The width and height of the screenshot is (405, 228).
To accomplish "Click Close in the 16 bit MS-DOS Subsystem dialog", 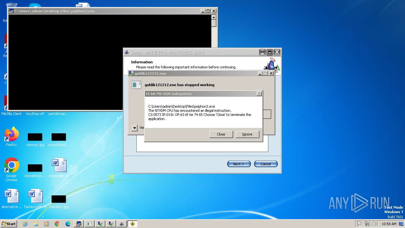I will (x=221, y=134).
